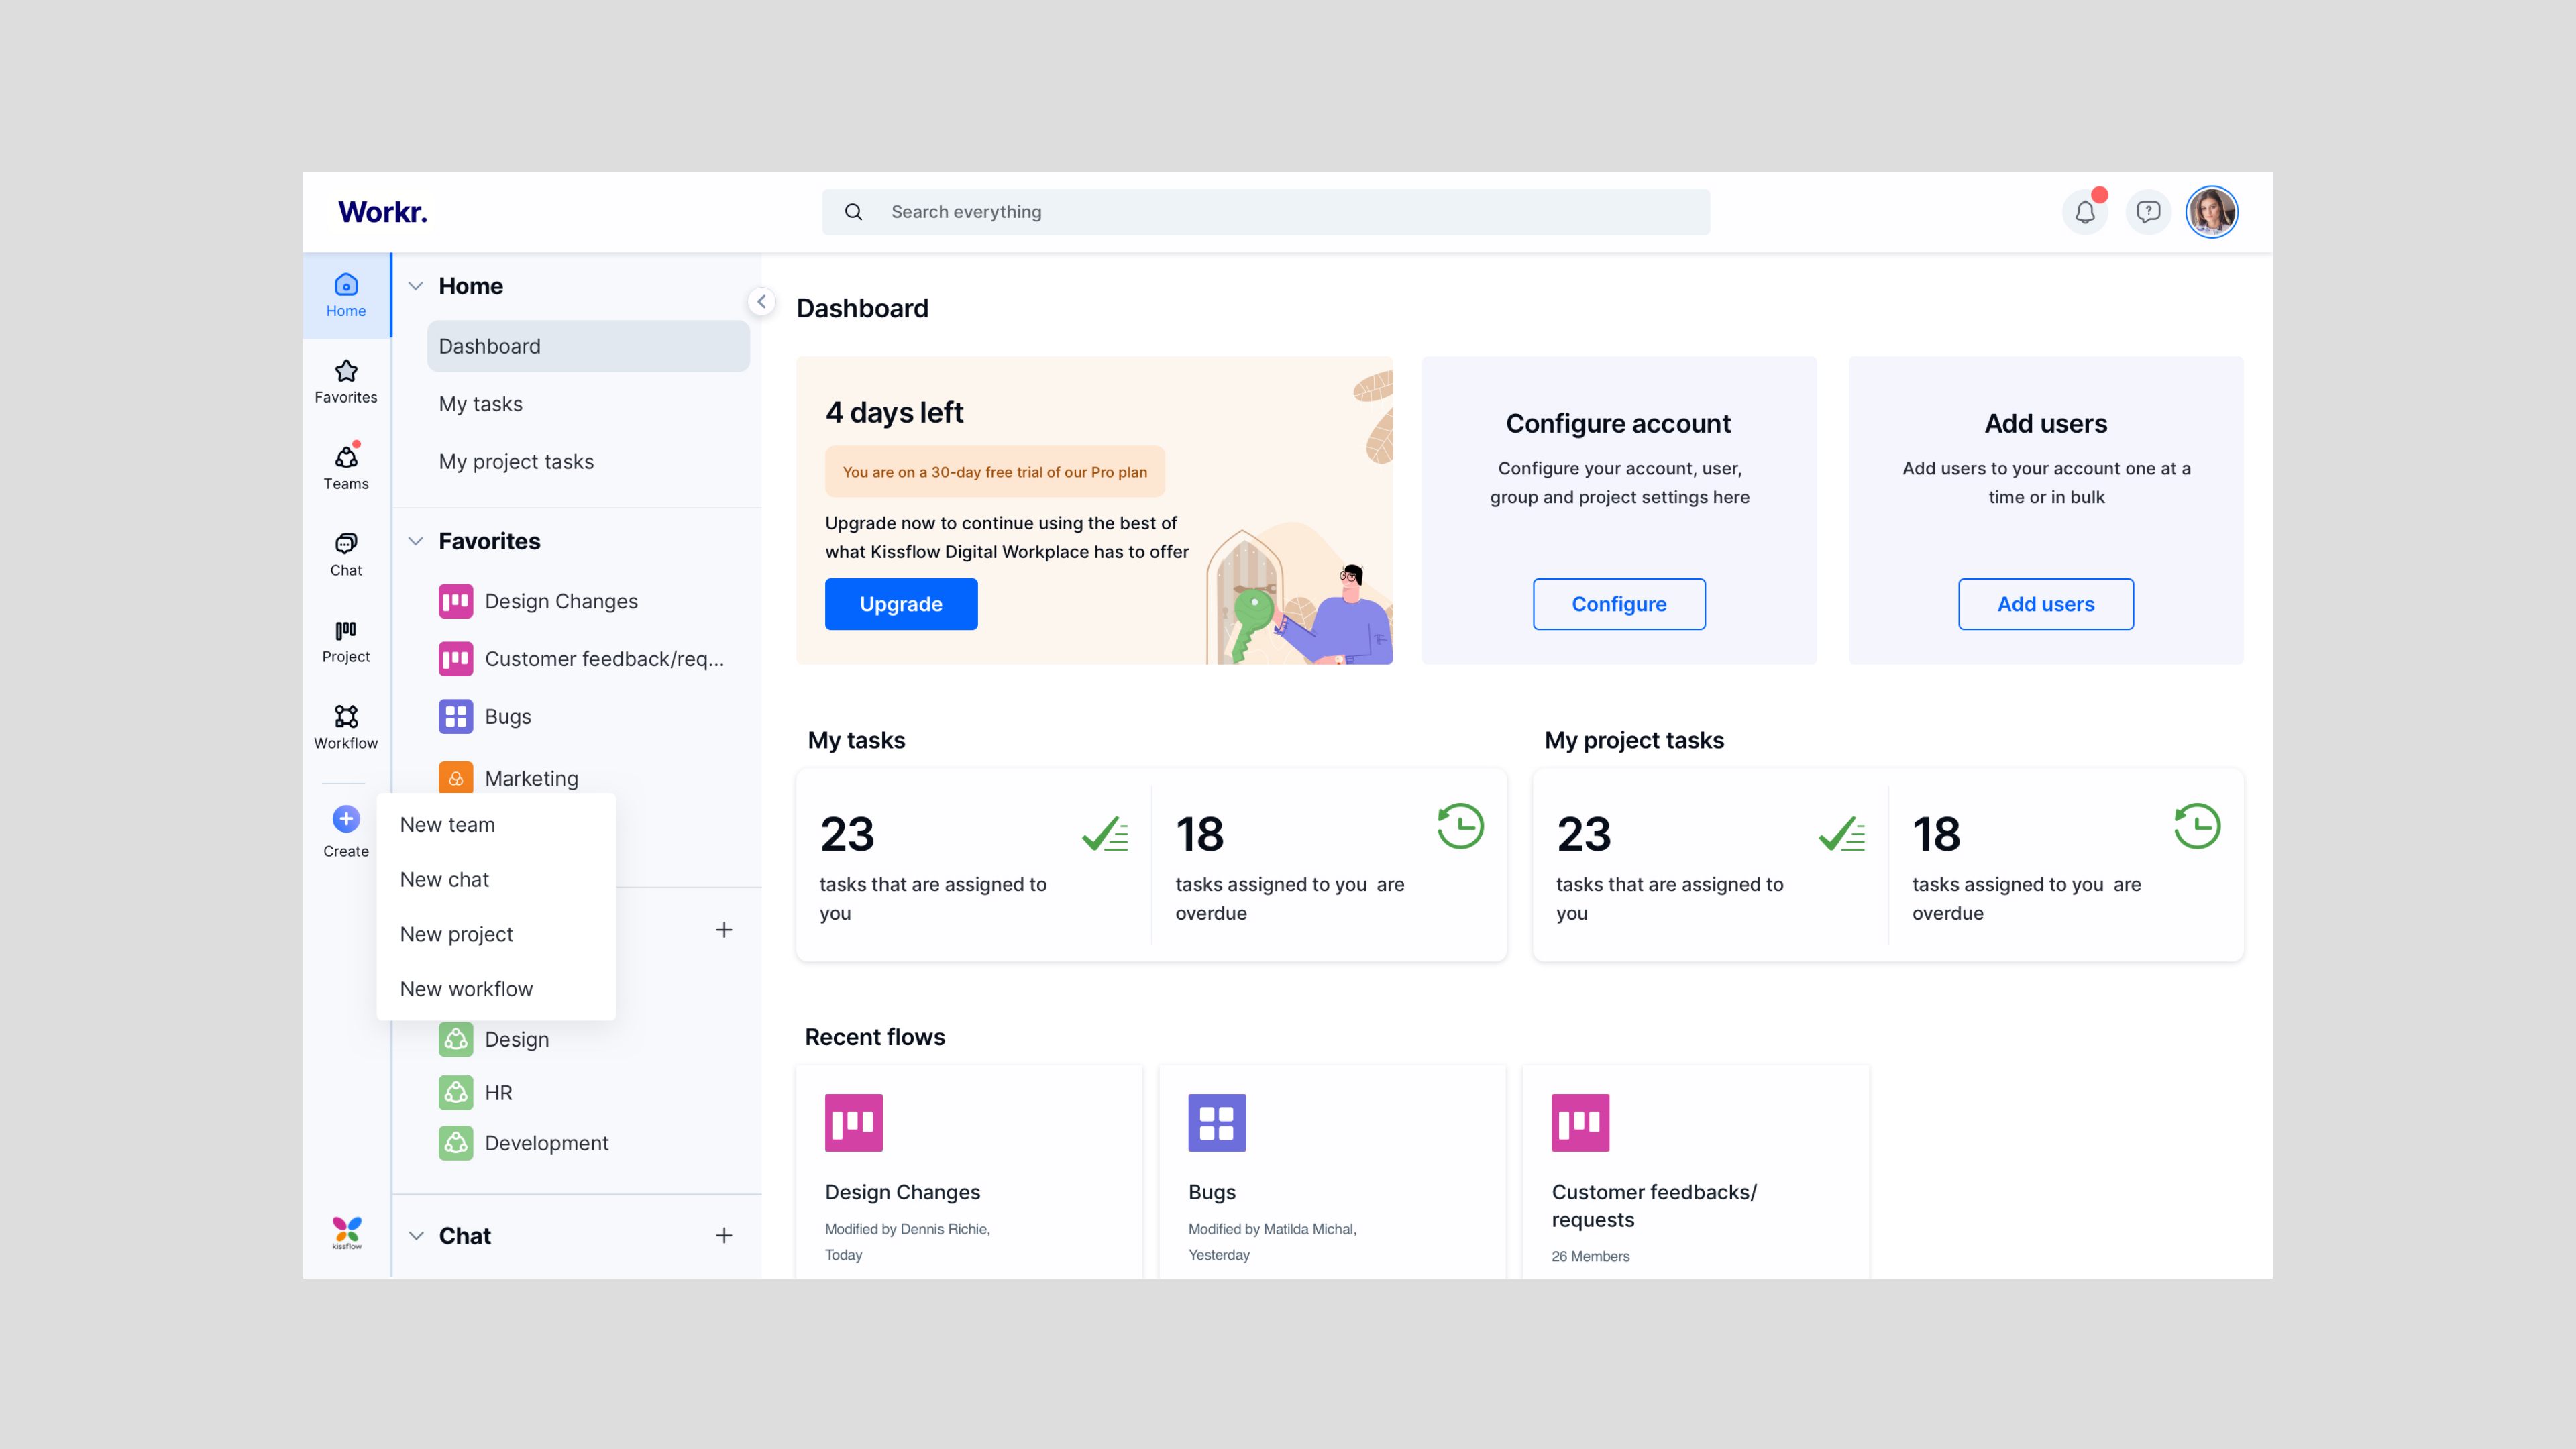Collapse the Home section chevron
Viewport: 2576px width, 1449px height.
[x=416, y=286]
